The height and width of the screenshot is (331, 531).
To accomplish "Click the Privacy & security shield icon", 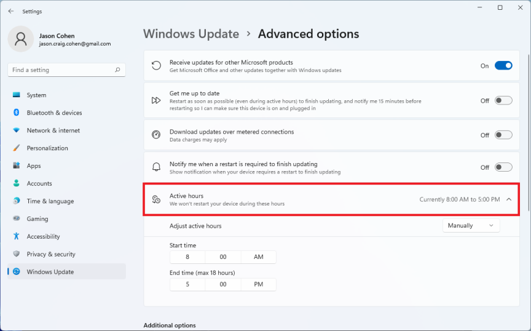I will (16, 254).
